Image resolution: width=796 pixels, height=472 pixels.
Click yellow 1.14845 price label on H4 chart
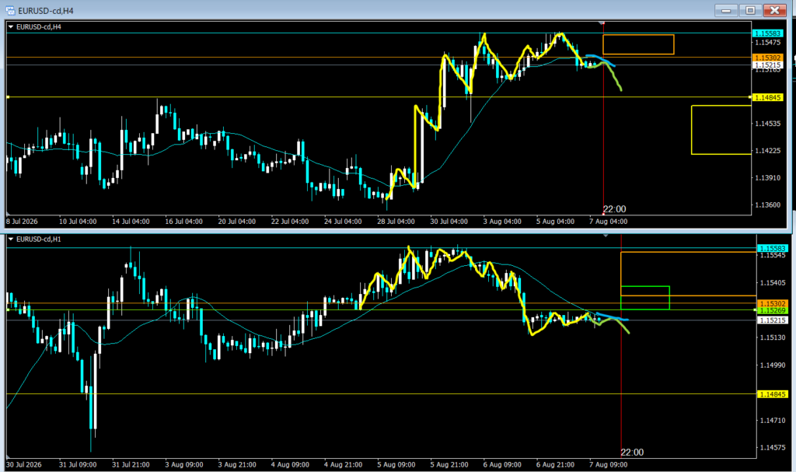point(767,97)
